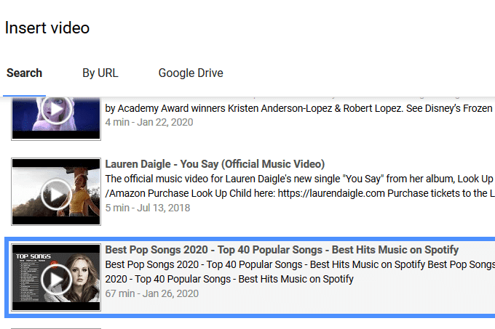495x329 pixels.
Task: Open the By URL tab
Action: click(100, 73)
